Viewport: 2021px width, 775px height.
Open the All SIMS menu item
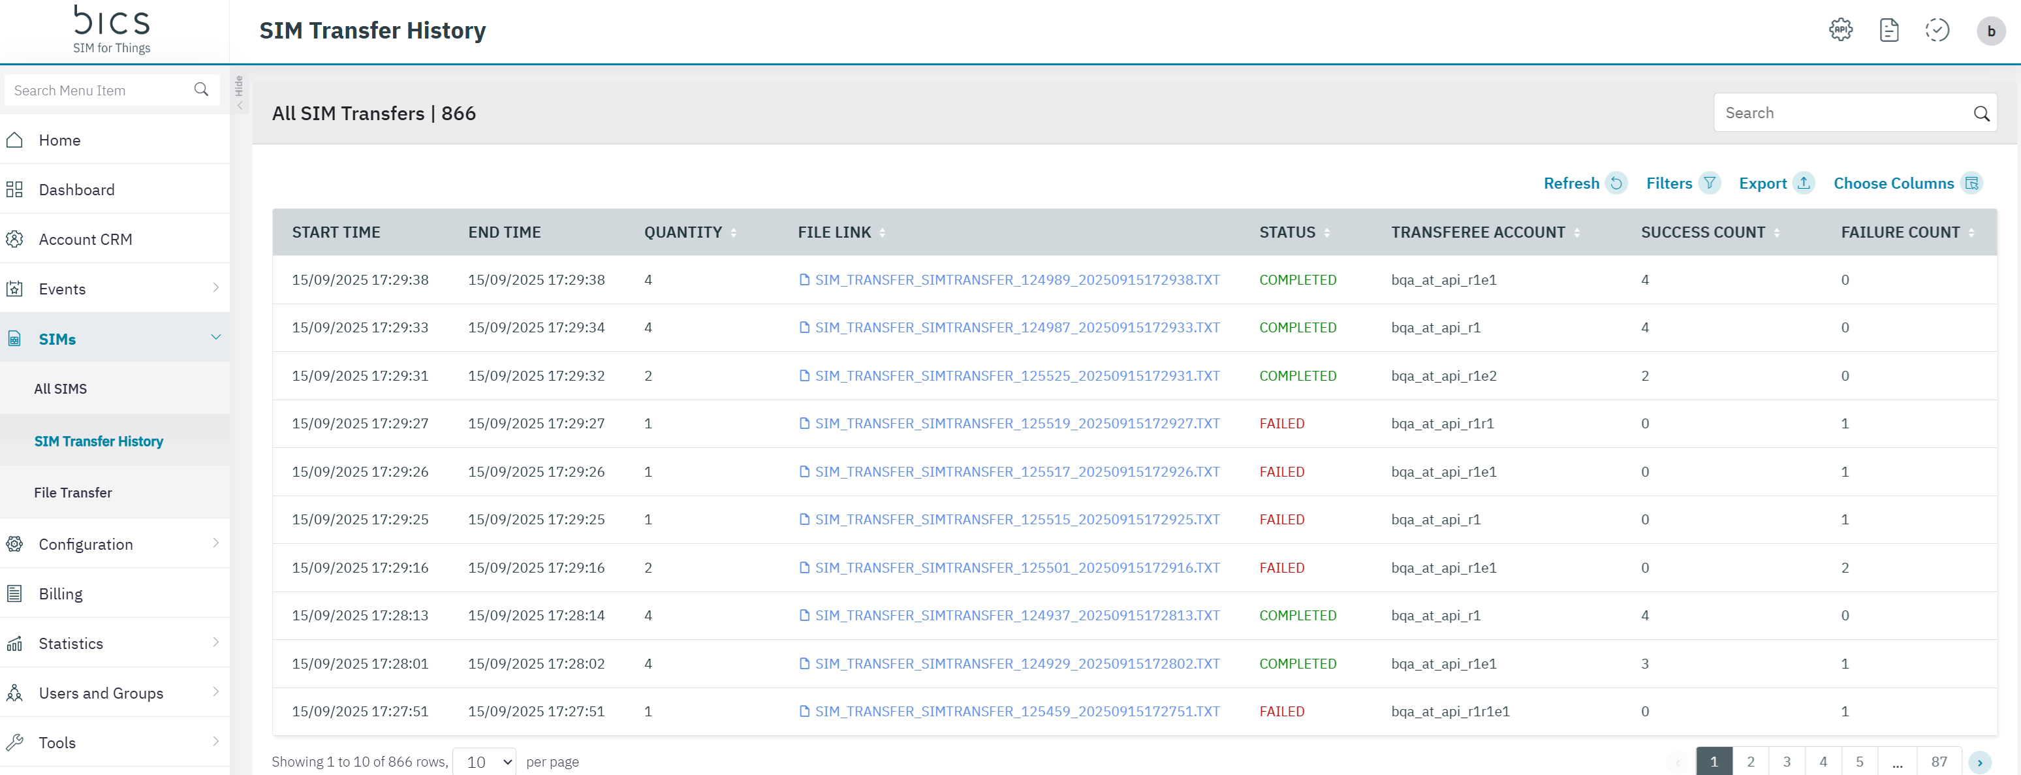click(x=61, y=389)
